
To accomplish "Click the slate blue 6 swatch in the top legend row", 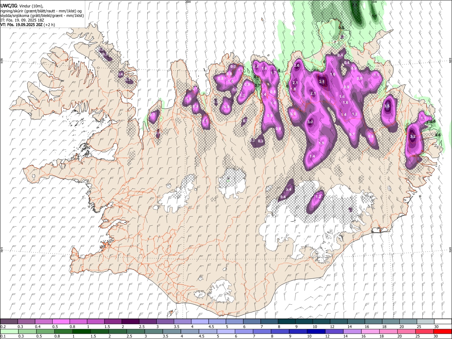I will click(252, 321).
